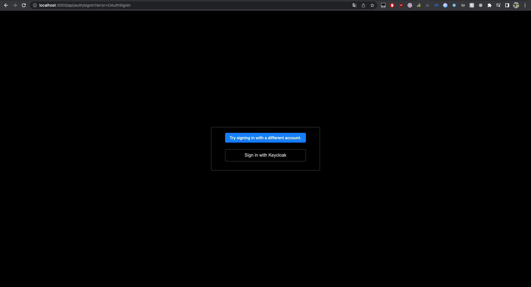Image resolution: width=531 pixels, height=287 pixels.
Task: Open the uBlock Origin shield extension
Action: click(401, 5)
